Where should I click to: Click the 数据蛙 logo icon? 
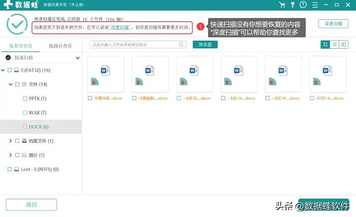pyautogui.click(x=8, y=5)
